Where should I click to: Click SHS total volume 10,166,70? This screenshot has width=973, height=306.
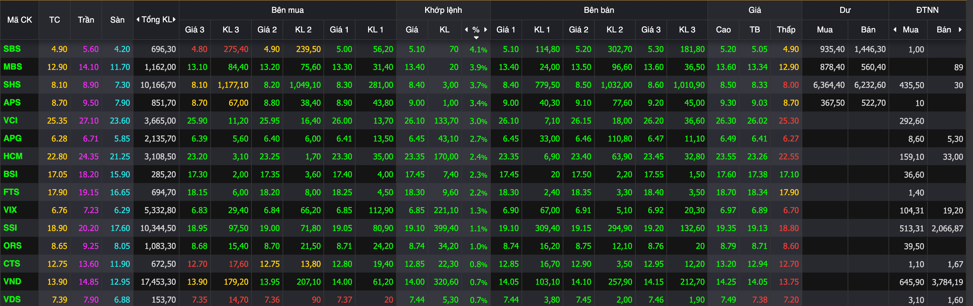pos(158,85)
